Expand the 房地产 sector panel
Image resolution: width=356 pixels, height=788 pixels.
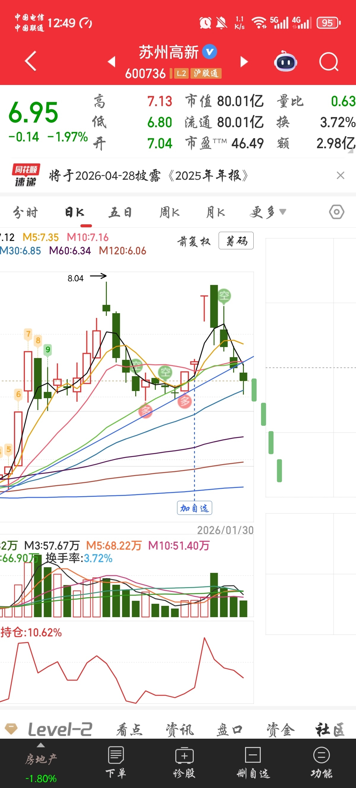tap(41, 764)
